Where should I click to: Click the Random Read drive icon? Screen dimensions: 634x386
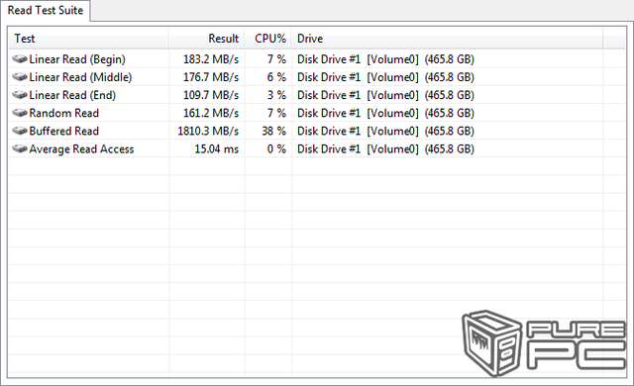20,113
